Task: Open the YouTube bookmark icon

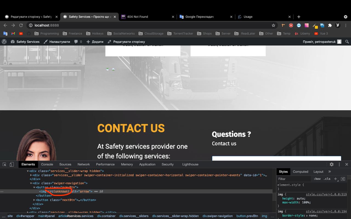Action: click(x=21, y=33)
